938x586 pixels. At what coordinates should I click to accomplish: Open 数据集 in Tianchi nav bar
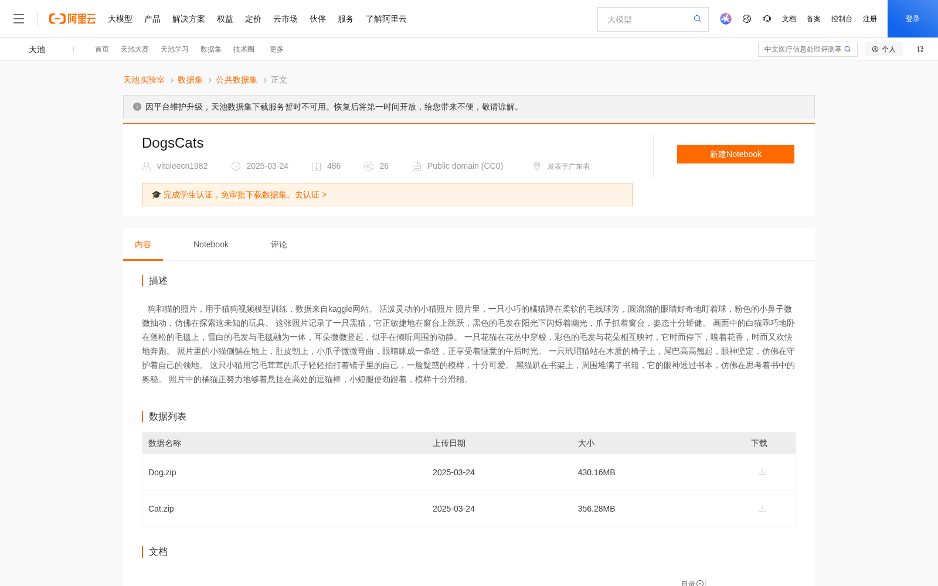click(x=211, y=49)
